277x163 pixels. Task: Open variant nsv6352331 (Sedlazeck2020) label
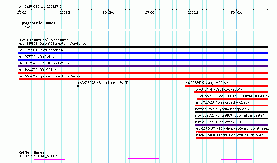(x=43, y=50)
